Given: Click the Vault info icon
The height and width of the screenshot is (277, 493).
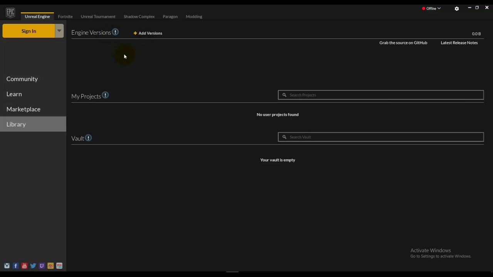Looking at the screenshot, I should [88, 138].
